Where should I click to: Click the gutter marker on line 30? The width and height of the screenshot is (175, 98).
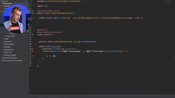coord(33,49)
